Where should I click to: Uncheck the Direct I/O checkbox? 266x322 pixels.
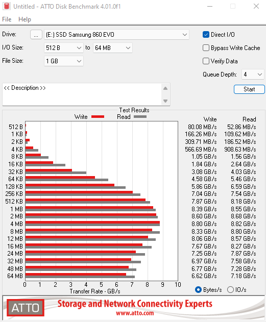(x=206, y=35)
